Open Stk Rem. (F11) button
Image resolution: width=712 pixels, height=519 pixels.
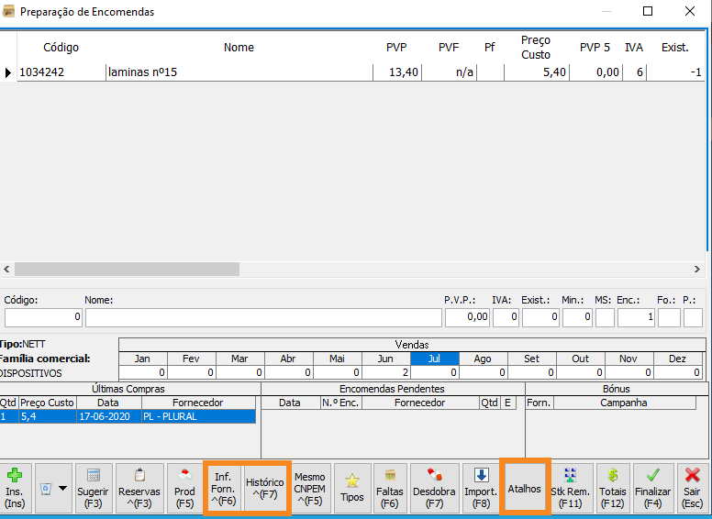[x=571, y=488]
